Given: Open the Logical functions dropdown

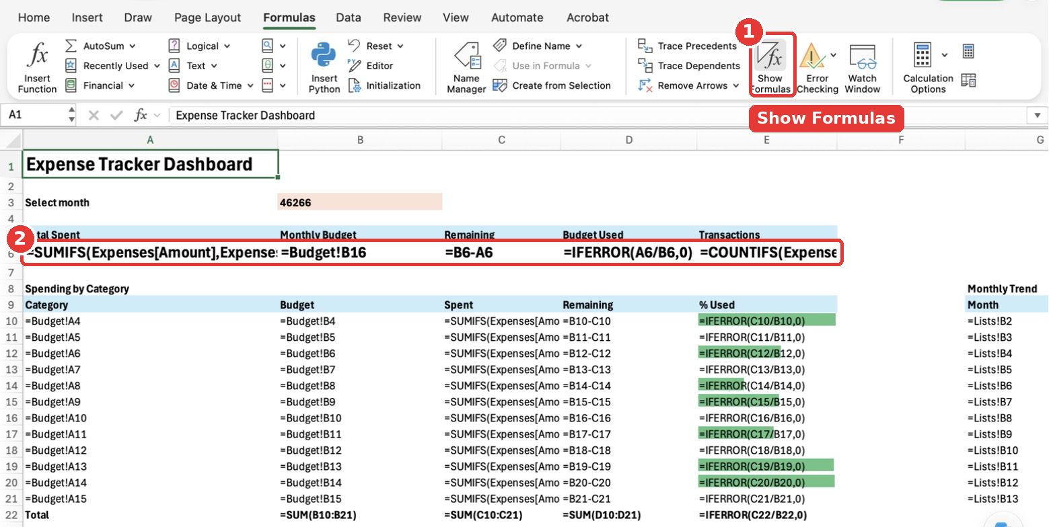Looking at the screenshot, I should point(199,46).
